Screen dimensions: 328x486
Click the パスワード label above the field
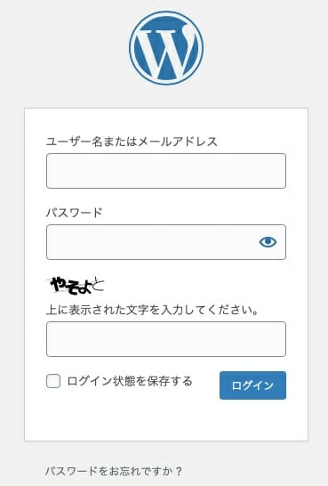point(74,213)
